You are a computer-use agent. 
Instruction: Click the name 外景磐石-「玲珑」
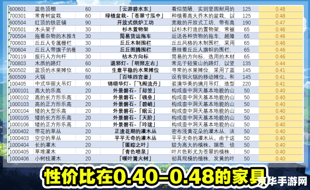click(x=135, y=124)
